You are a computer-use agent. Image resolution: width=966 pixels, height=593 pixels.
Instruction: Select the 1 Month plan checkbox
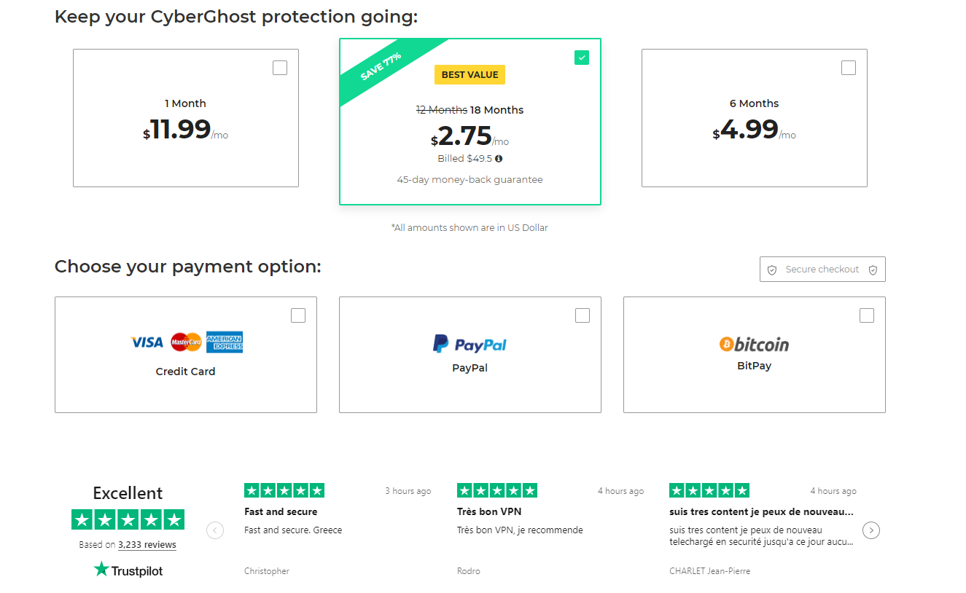[280, 68]
